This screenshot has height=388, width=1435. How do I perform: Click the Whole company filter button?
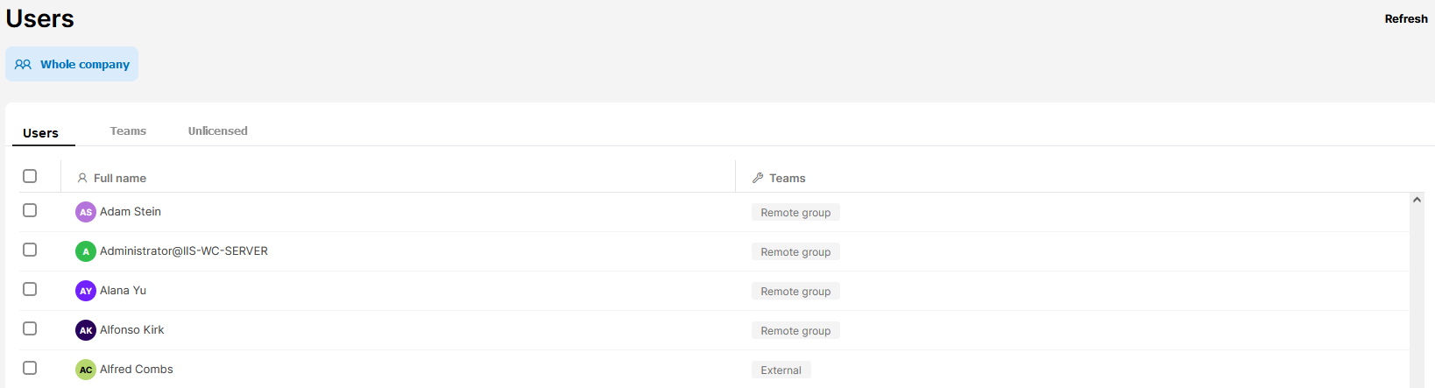tap(72, 64)
